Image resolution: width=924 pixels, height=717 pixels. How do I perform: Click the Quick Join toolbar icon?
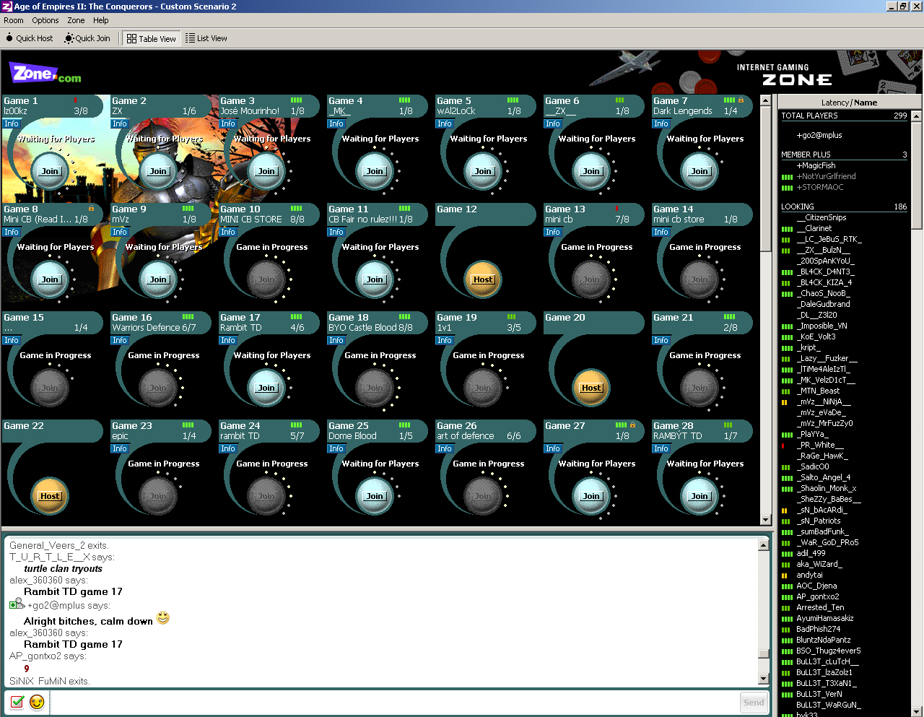point(69,38)
